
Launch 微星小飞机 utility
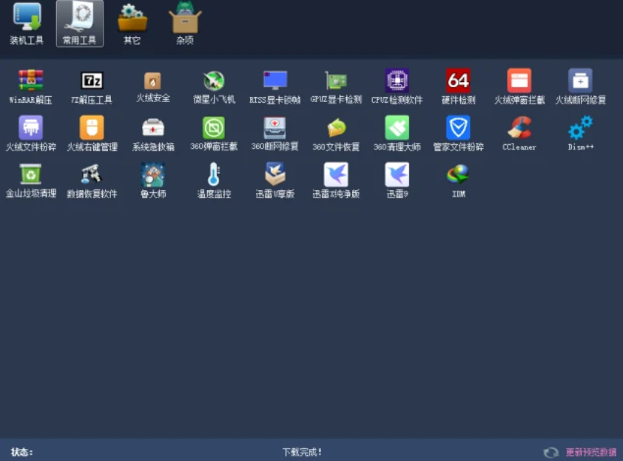point(214,87)
